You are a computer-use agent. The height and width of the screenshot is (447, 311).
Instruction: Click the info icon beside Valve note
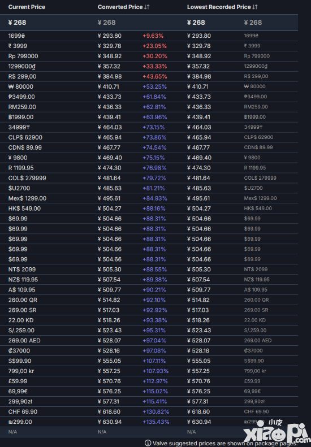coord(148,443)
